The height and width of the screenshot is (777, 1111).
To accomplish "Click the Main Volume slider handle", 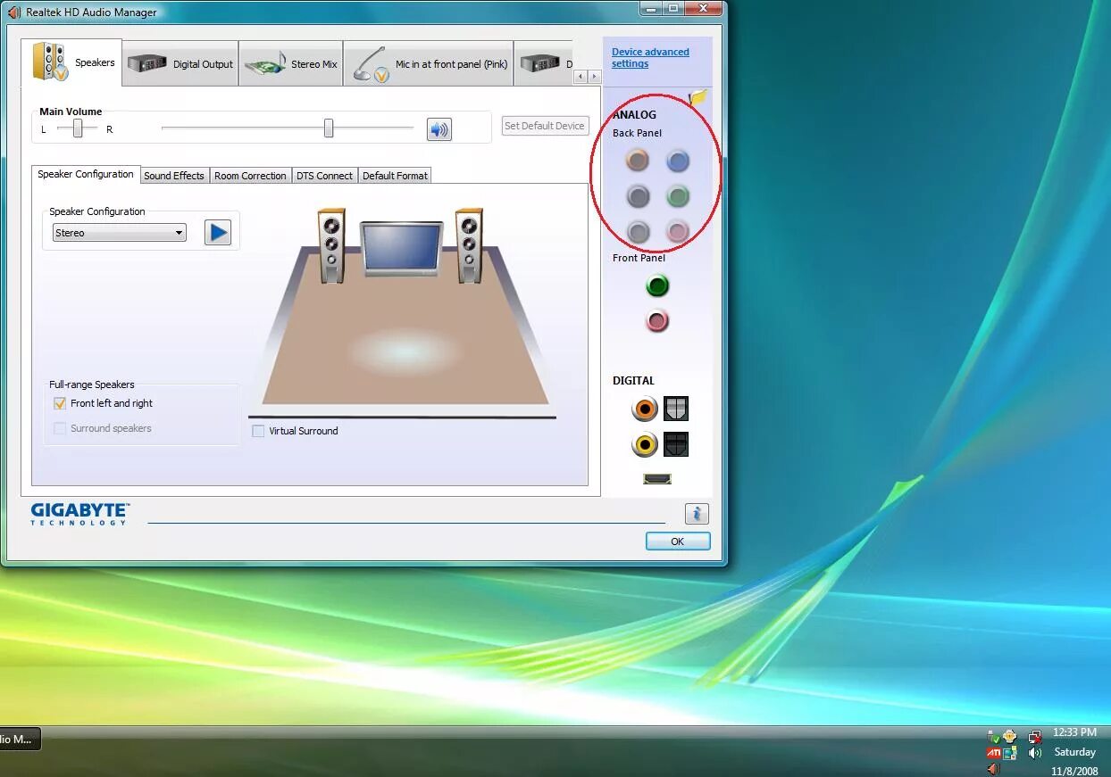I will (x=329, y=128).
